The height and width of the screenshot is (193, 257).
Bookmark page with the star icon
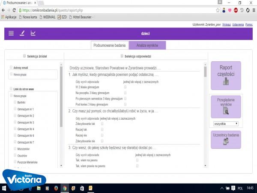tap(217, 10)
